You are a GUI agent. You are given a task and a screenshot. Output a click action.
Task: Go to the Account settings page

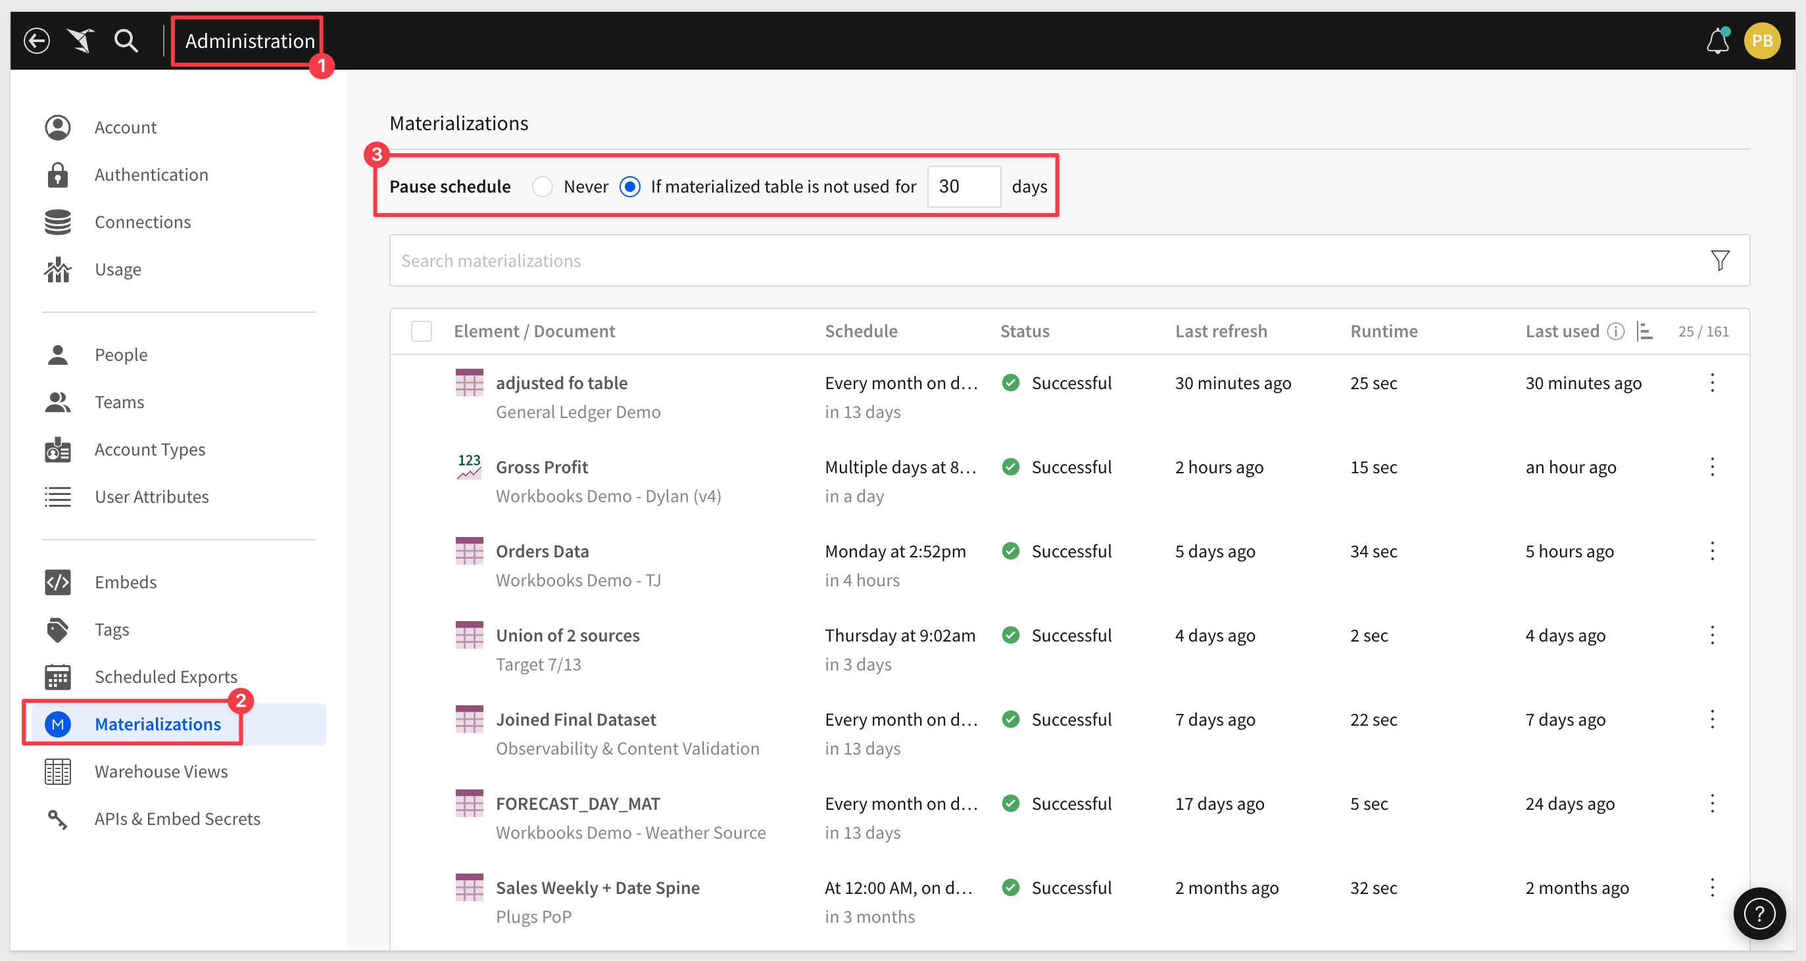[126, 128]
